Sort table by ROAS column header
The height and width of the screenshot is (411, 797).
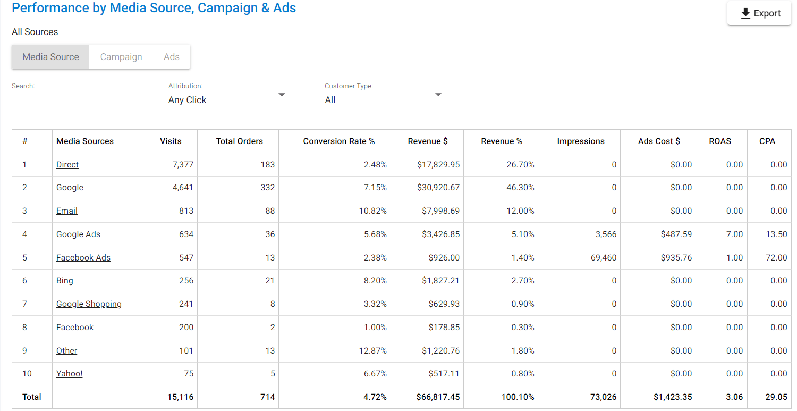point(720,141)
